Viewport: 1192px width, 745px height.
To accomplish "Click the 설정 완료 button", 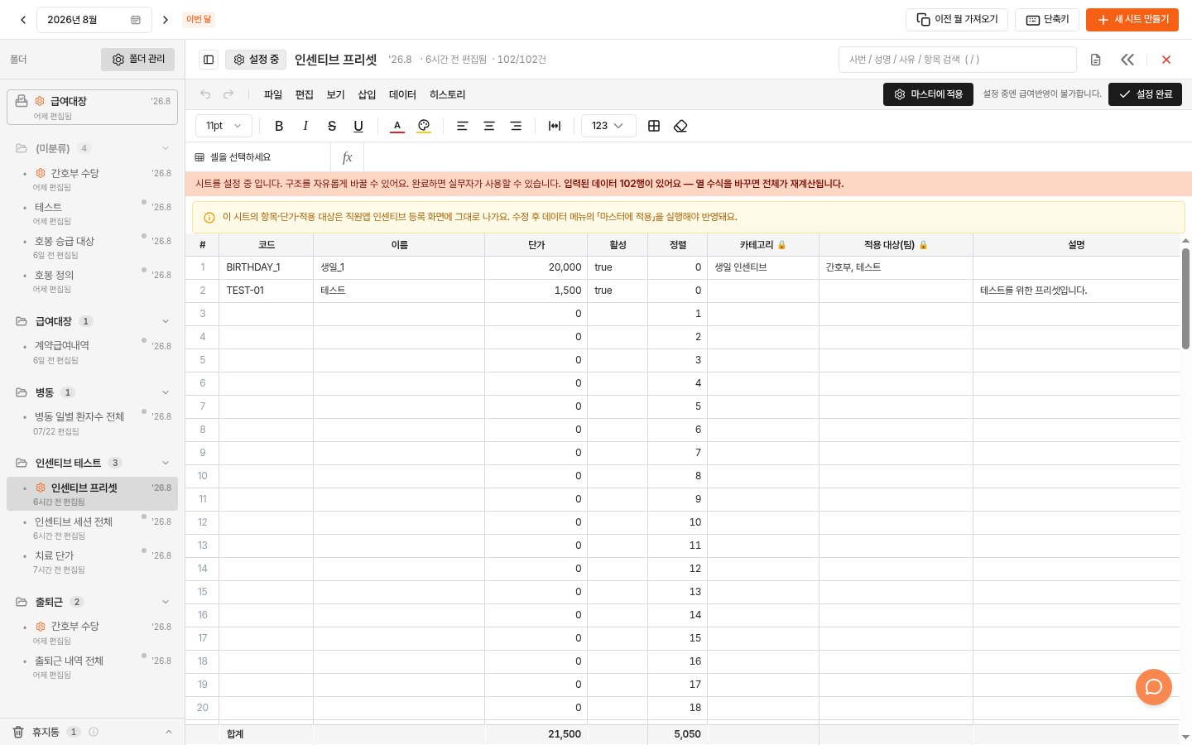I will [x=1145, y=94].
